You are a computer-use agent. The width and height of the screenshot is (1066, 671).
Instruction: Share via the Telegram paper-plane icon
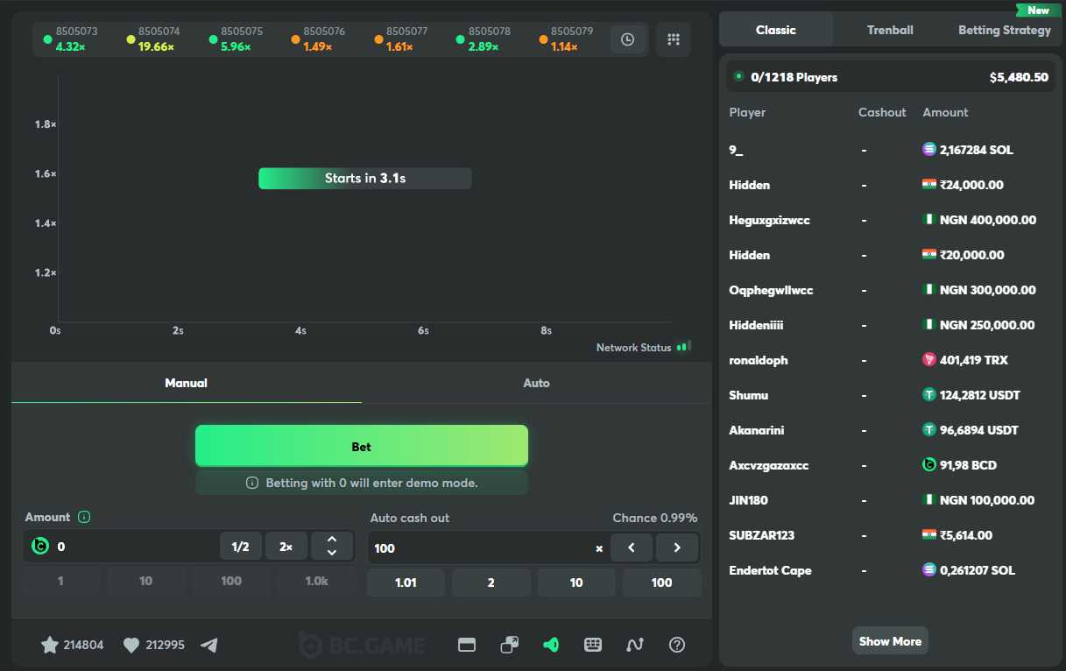[x=208, y=645]
